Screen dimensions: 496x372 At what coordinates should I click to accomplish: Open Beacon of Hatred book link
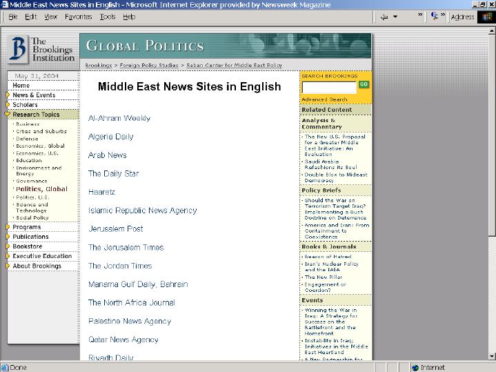(328, 257)
